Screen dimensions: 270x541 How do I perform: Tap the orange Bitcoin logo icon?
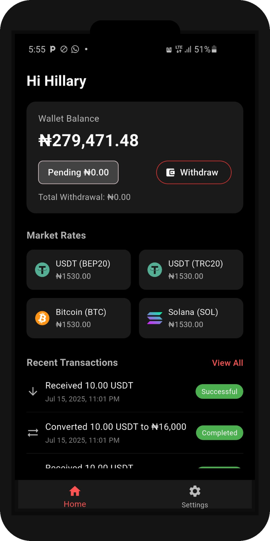[42, 318]
